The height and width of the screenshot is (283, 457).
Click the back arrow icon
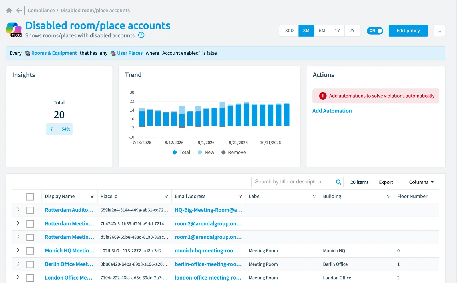[19, 11]
